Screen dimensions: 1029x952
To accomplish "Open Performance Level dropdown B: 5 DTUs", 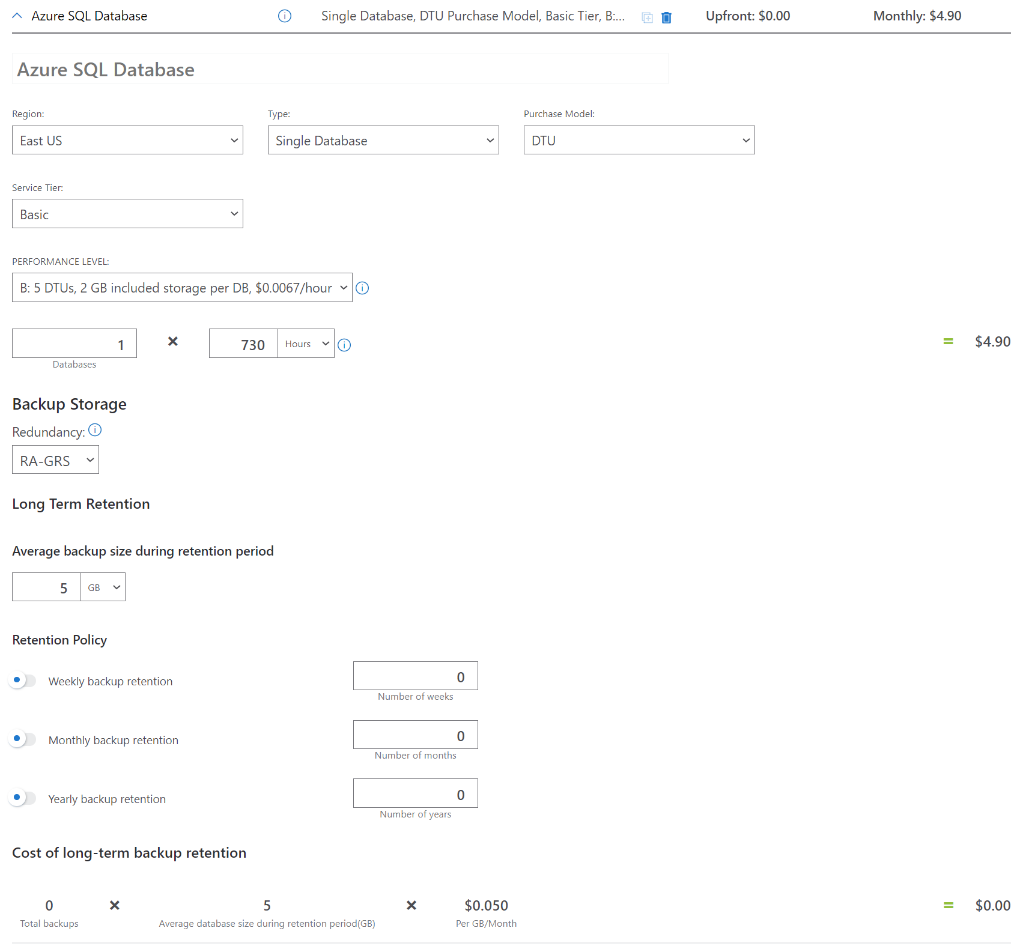I will point(182,288).
